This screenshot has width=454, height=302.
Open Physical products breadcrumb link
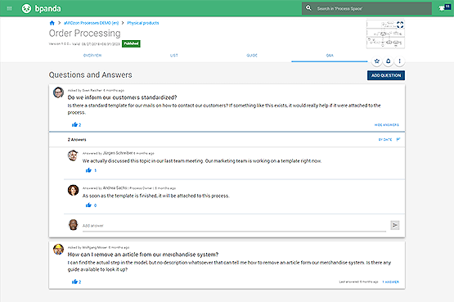point(143,23)
